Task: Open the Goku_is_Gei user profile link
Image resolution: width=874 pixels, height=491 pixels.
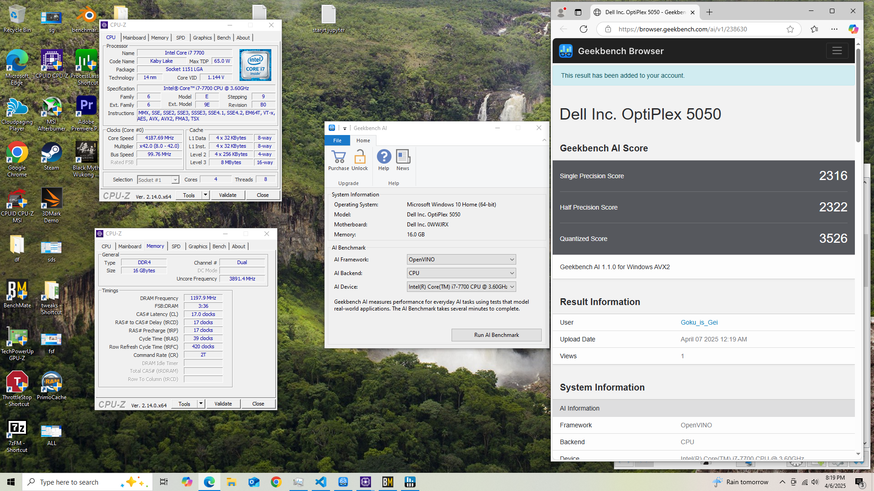Action: pyautogui.click(x=699, y=322)
